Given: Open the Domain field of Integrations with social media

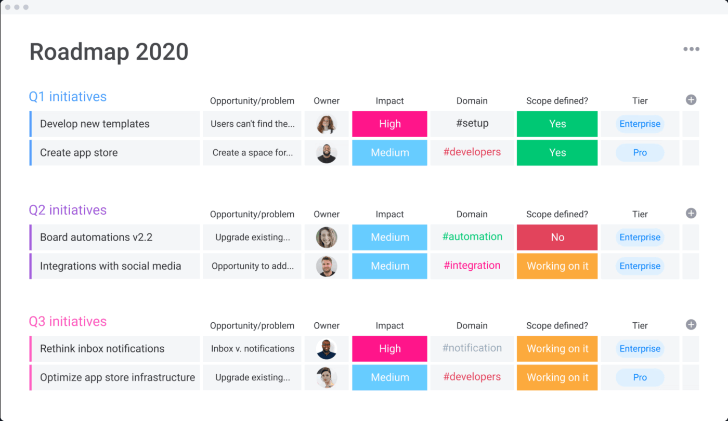Looking at the screenshot, I should coord(472,266).
